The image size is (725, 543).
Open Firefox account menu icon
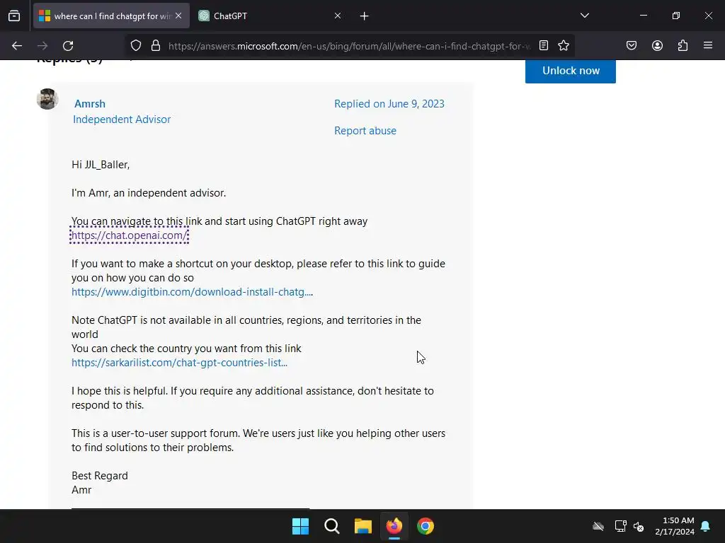tap(657, 46)
